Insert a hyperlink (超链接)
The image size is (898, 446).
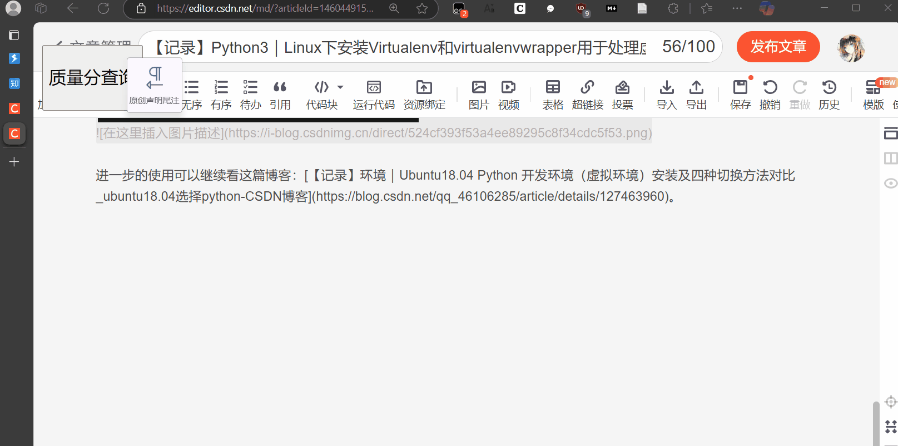click(588, 95)
